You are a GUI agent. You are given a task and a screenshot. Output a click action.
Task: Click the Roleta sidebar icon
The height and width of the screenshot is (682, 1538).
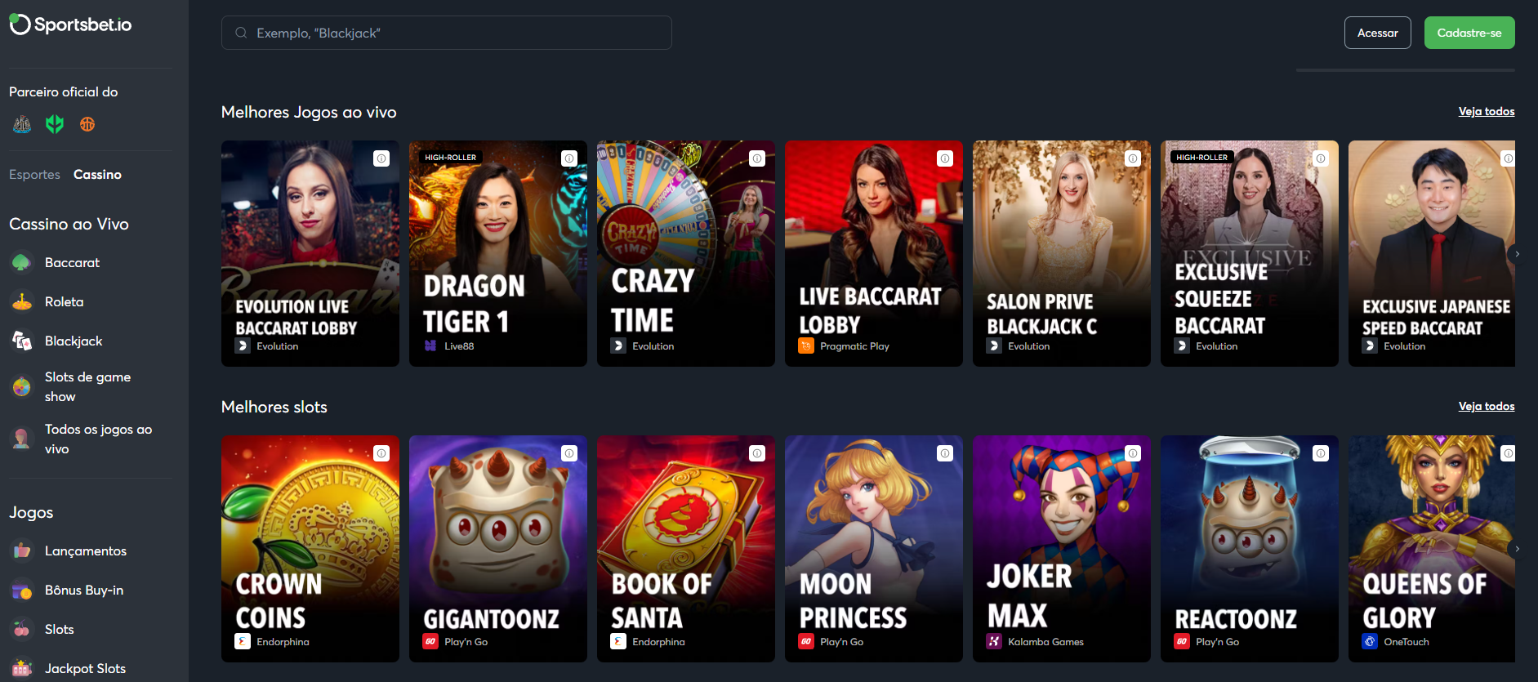click(x=22, y=301)
